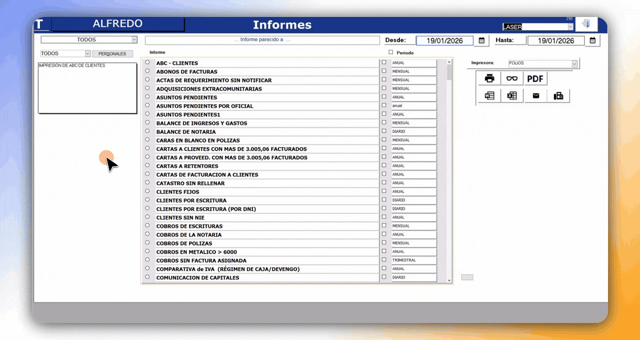Screen dimensions: 640x340
Task: Open the LASER printer dropdown
Action: click(x=570, y=27)
